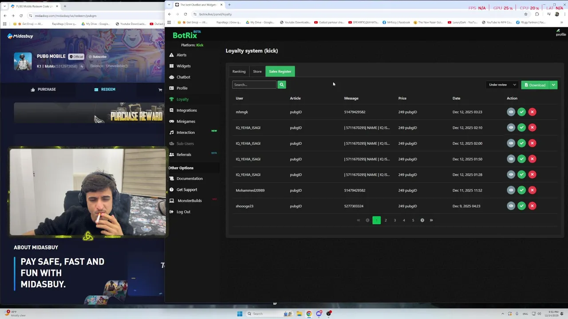Viewport: 568px width, 319px height.
Task: Click the Midasbuy cart icon
Action: click(160, 90)
